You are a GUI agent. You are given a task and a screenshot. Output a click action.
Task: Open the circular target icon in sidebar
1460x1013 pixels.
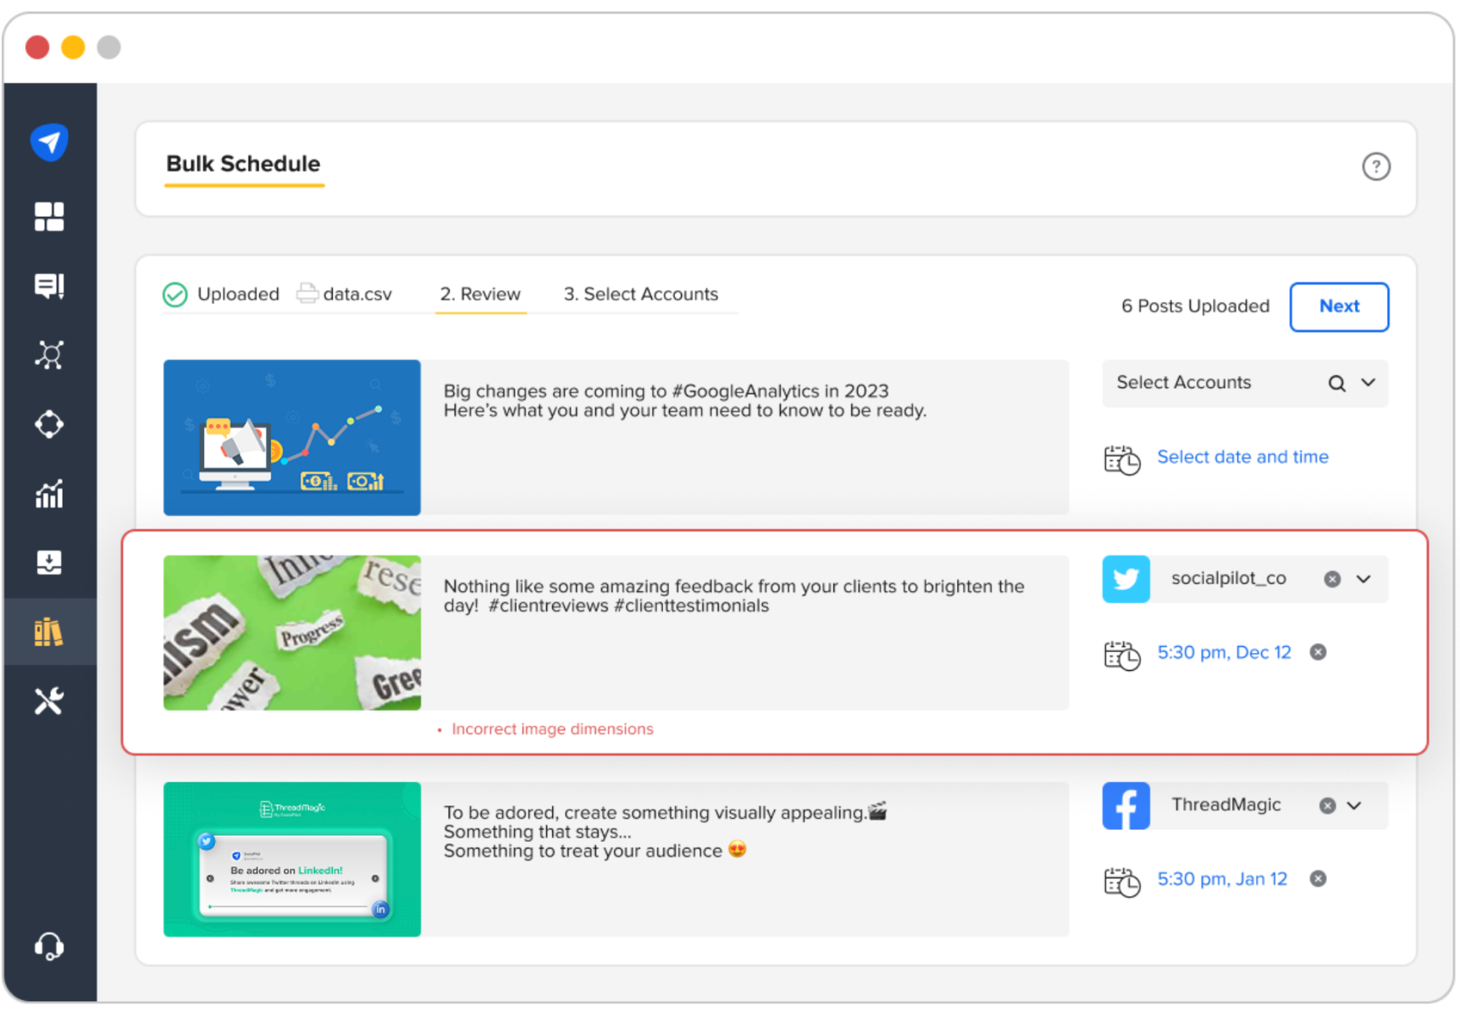(49, 424)
